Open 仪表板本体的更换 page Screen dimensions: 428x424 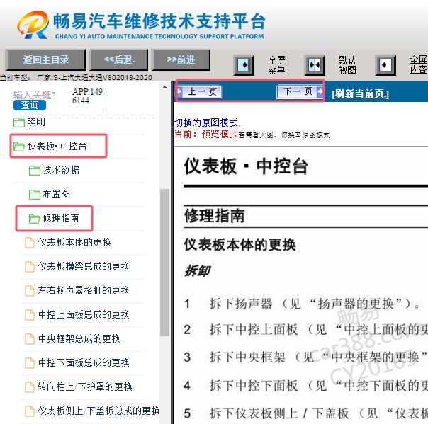pyautogui.click(x=74, y=243)
